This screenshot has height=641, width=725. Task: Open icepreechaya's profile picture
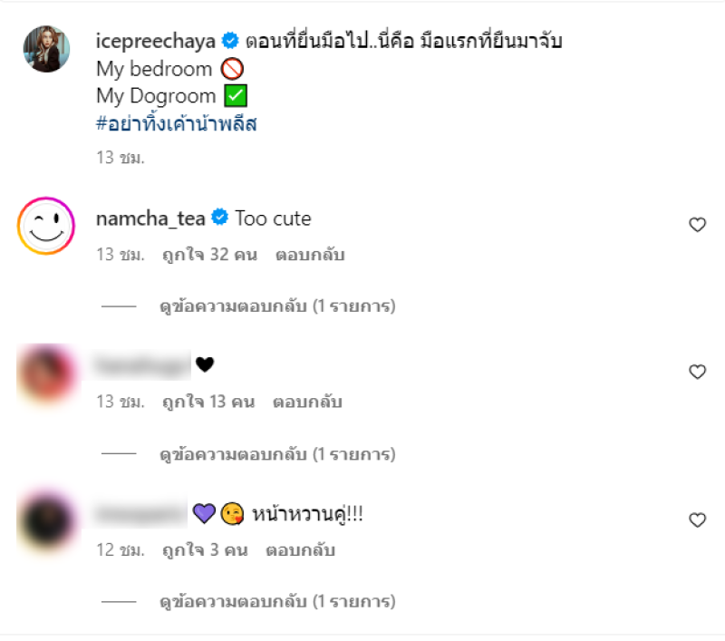coord(45,49)
